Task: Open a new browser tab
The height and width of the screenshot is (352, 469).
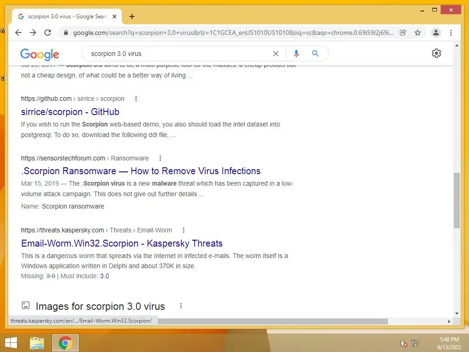Action: pos(132,16)
